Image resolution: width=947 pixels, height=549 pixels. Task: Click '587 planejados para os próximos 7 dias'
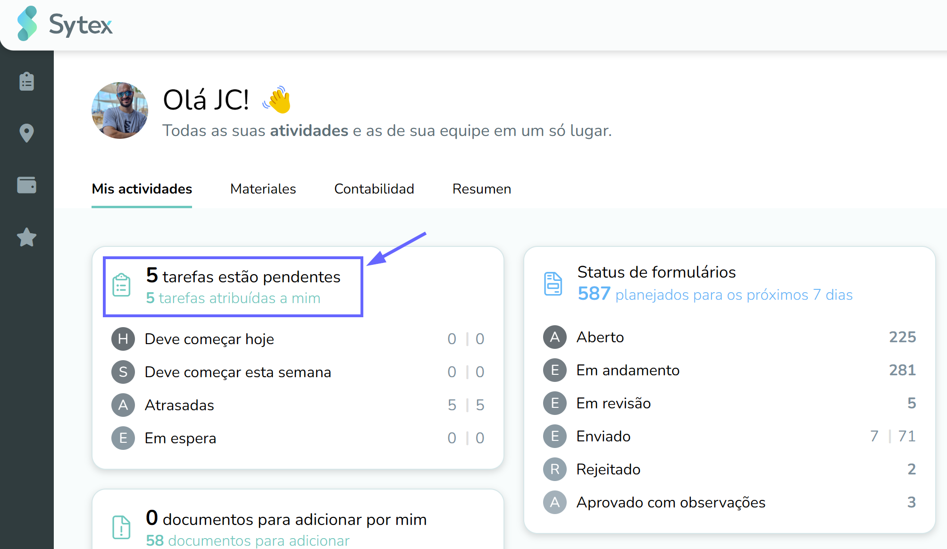pos(715,294)
